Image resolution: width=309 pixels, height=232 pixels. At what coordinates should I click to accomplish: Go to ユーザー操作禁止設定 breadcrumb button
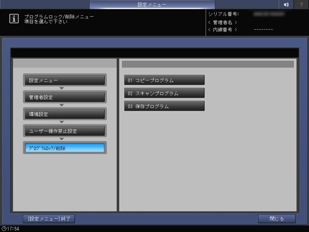(65, 131)
